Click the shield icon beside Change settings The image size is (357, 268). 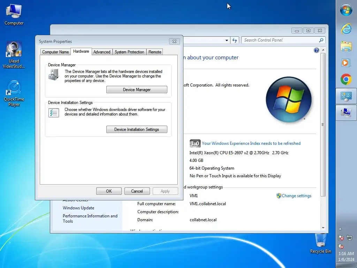(x=279, y=196)
